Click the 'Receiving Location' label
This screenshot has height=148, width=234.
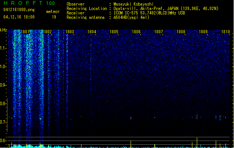tap(87, 9)
